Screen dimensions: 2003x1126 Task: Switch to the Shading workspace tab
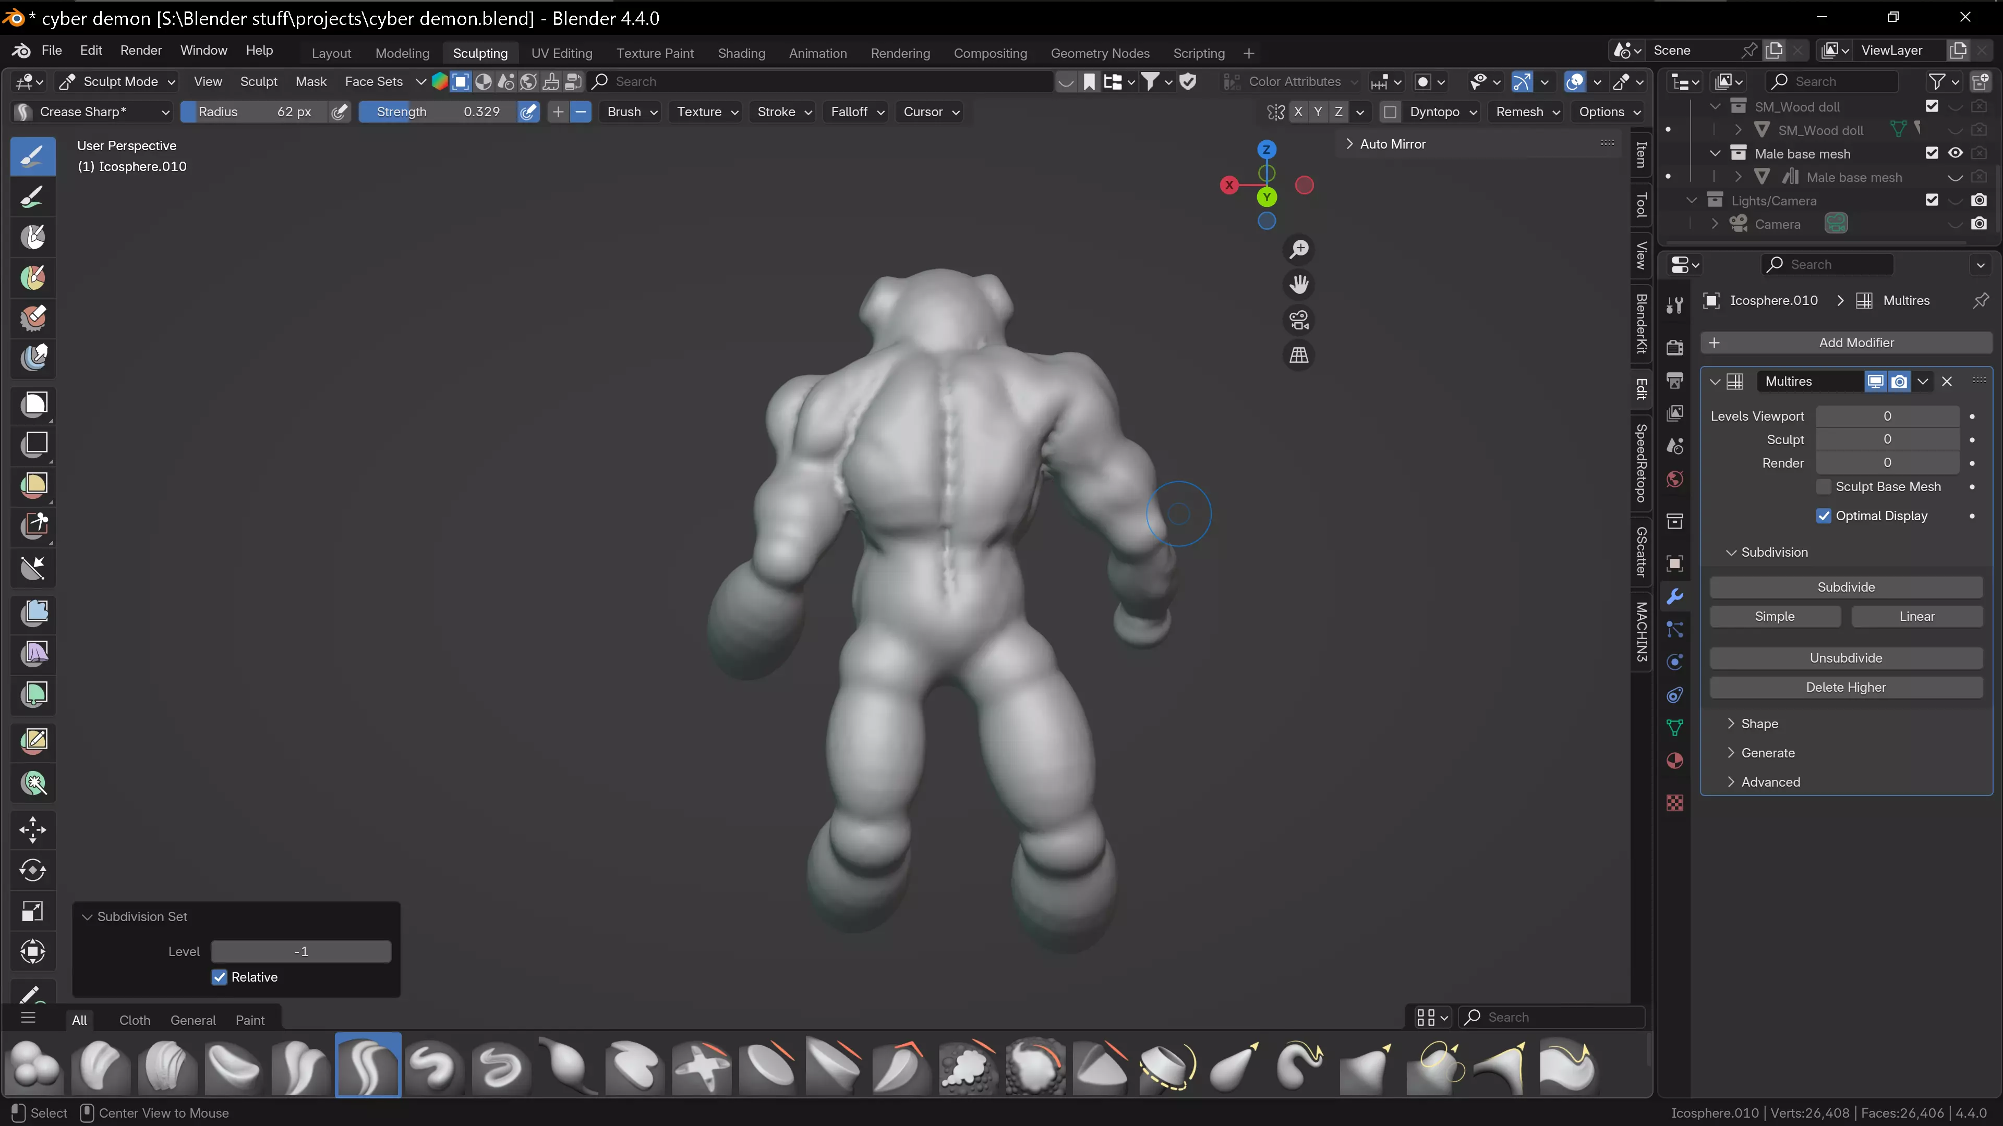(741, 53)
